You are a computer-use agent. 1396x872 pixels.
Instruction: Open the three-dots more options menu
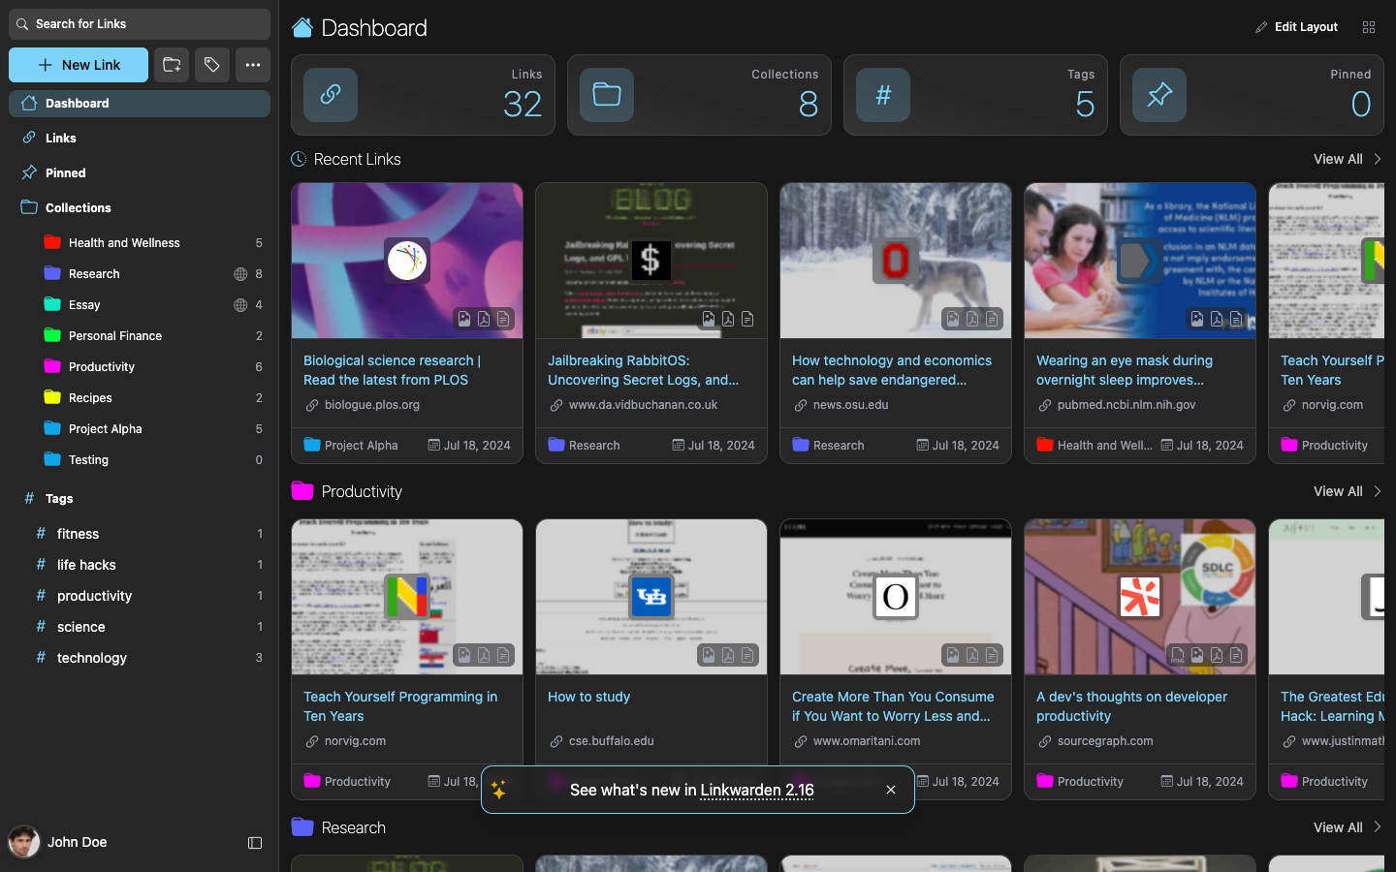[x=252, y=65]
